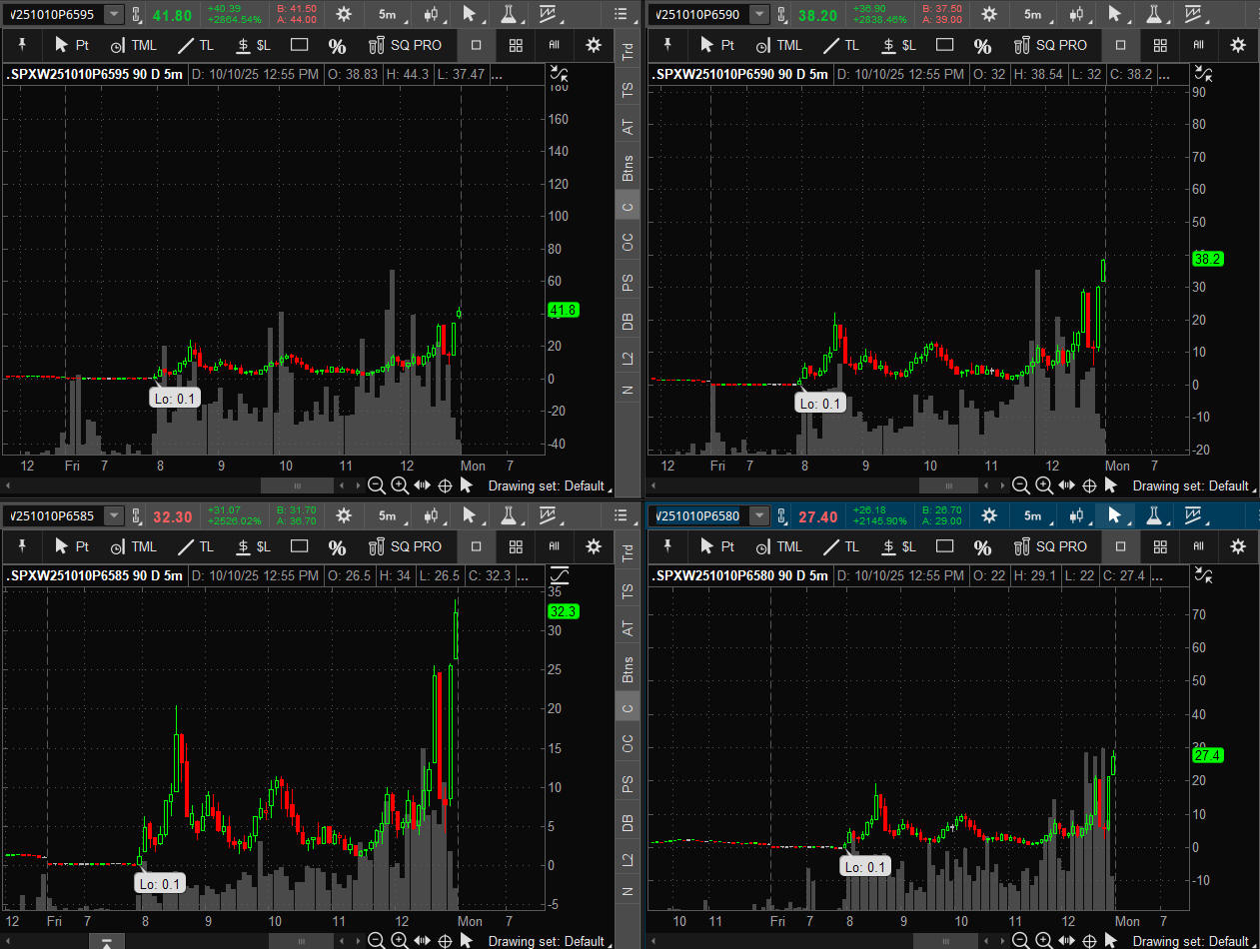Expand symbol dropdown for V251010P6585
The height and width of the screenshot is (949, 1260).
[115, 515]
